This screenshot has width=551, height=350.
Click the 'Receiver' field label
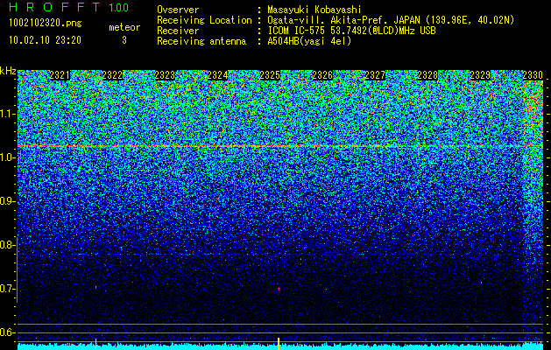pyautogui.click(x=178, y=31)
